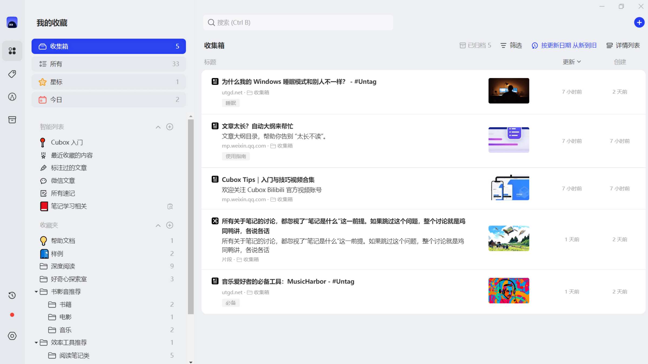Open the tags icon in sidebar
The image size is (648, 364).
click(12, 74)
